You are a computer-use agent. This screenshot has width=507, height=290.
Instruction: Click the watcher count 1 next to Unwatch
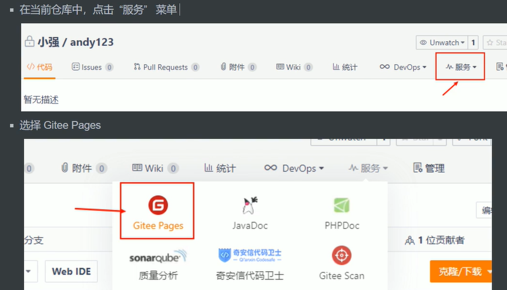pyautogui.click(x=473, y=43)
